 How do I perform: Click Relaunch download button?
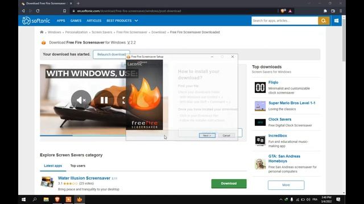coord(111,54)
